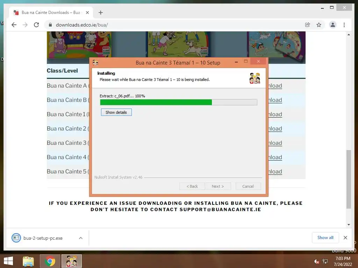Click the middle book cover thumbnail with dog

click(x=178, y=44)
